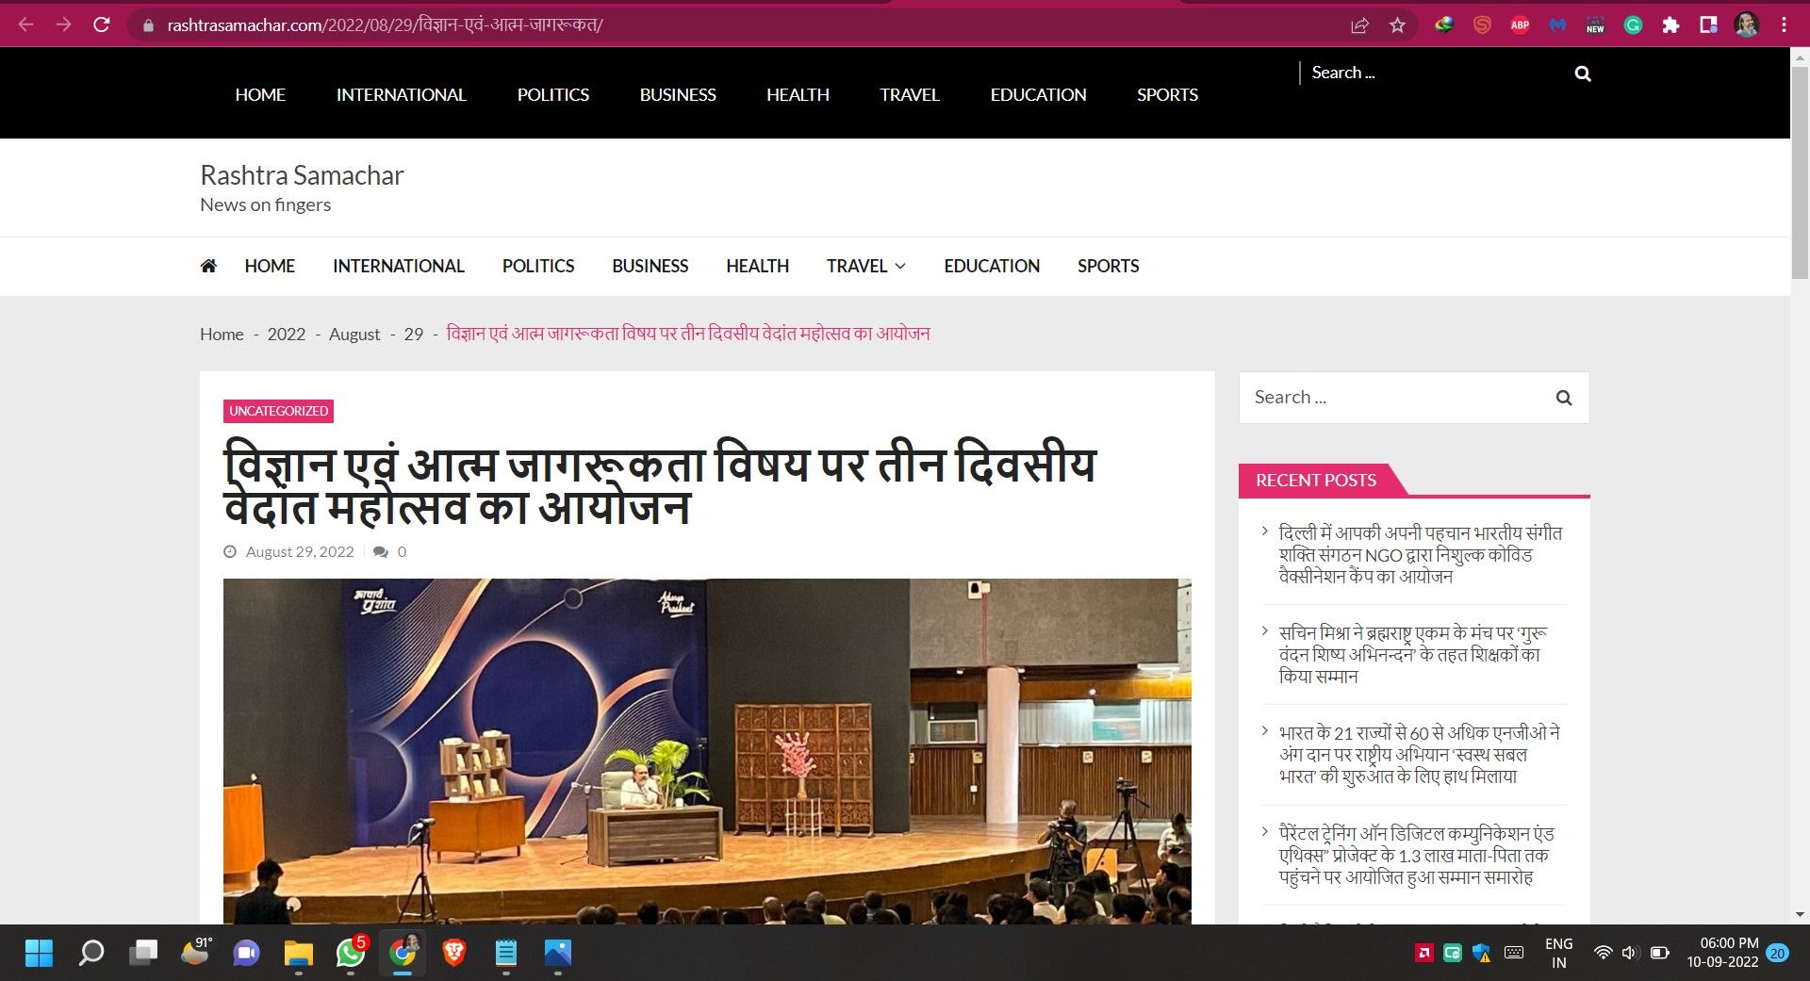Click the search magnifier in black header

[x=1583, y=74]
